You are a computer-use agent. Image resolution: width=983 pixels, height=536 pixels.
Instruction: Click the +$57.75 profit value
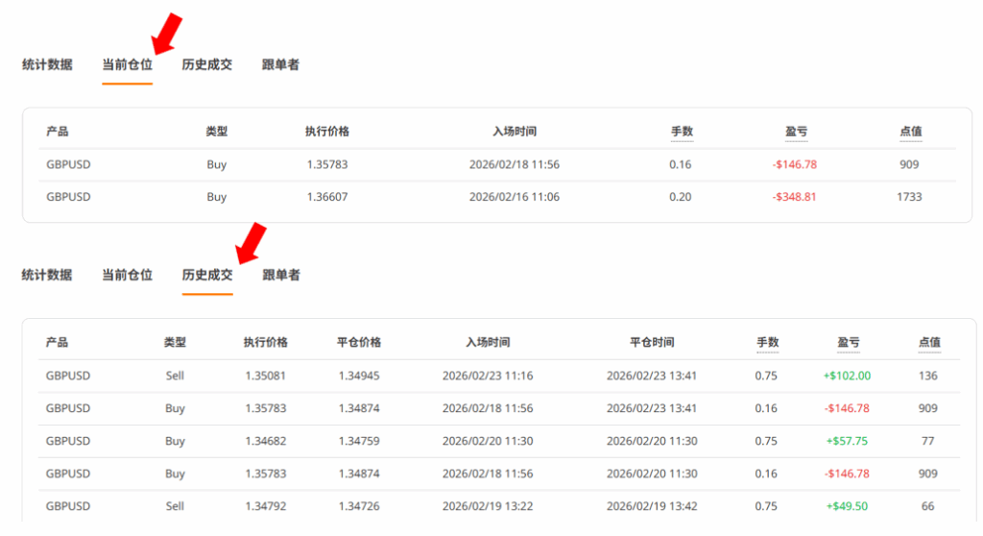847,441
